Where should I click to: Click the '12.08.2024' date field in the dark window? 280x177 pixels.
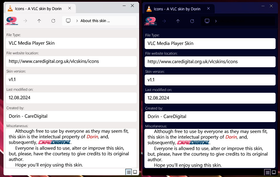click(x=210, y=98)
